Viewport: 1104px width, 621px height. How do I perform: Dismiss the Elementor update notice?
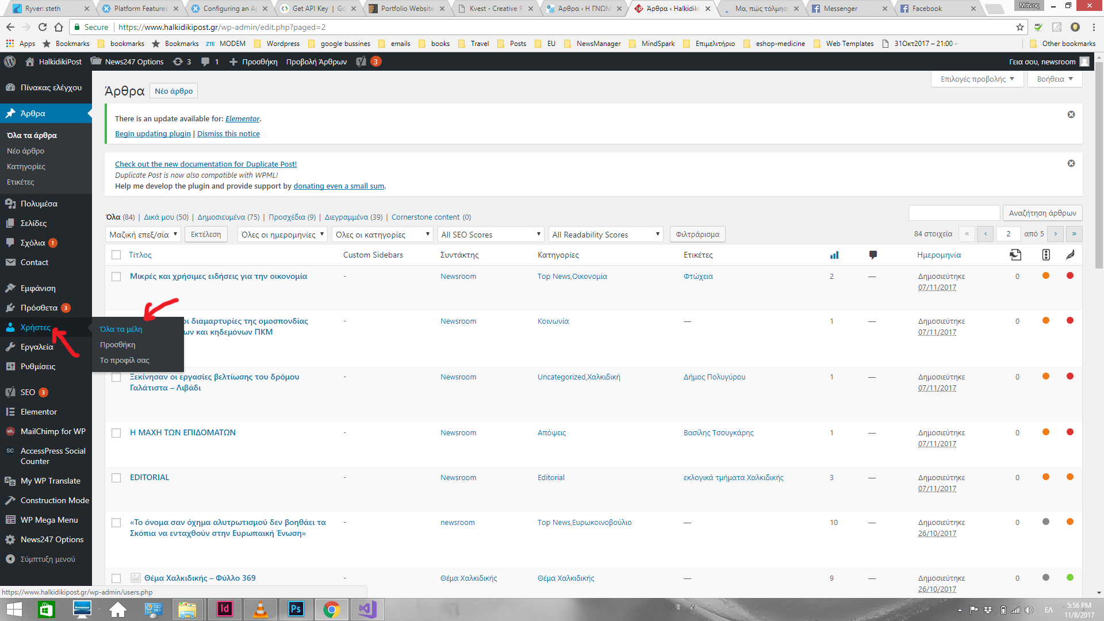pos(1071,114)
